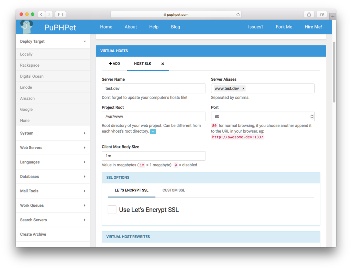Open the Fork Me link
Viewport: 352px width, 270px height.
(x=284, y=27)
